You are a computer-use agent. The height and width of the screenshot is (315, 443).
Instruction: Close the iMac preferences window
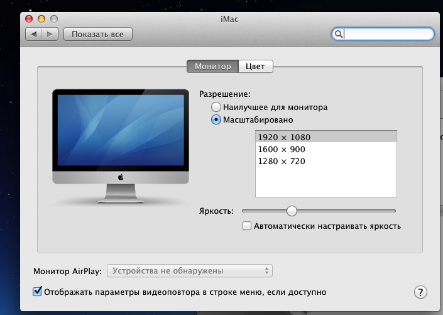point(29,19)
